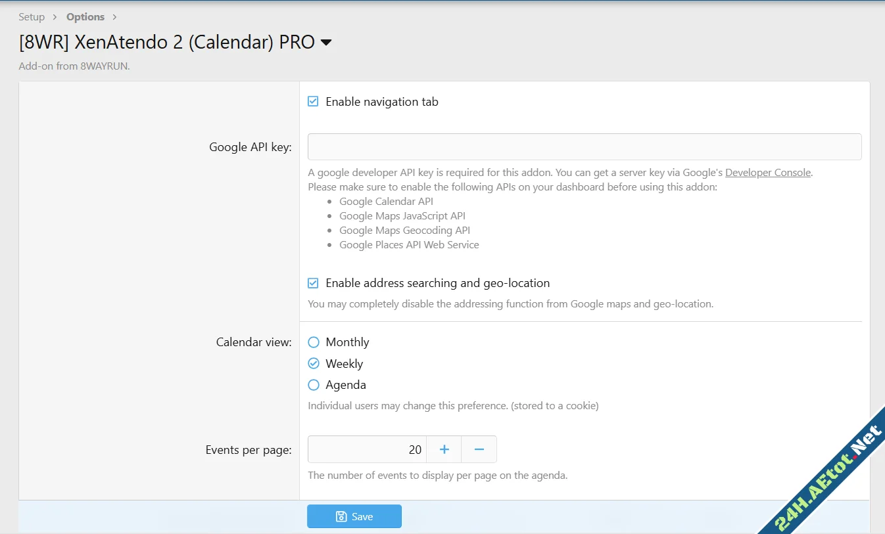The width and height of the screenshot is (885, 534).
Task: Increase events per page with plus icon
Action: click(444, 449)
